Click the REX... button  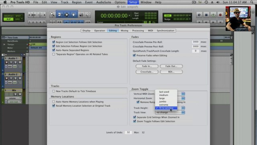pos(171,72)
